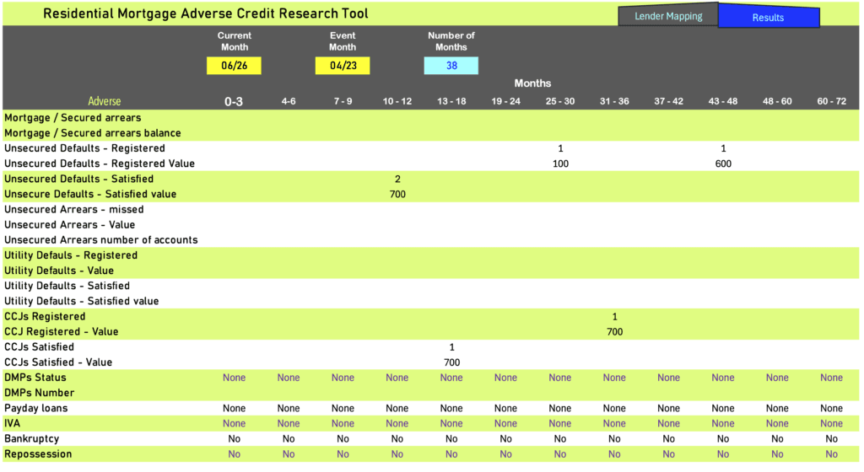Screen dimensions: 864x472
Task: Click Bankruptcy No under 25 - 30
Action: click(x=560, y=439)
